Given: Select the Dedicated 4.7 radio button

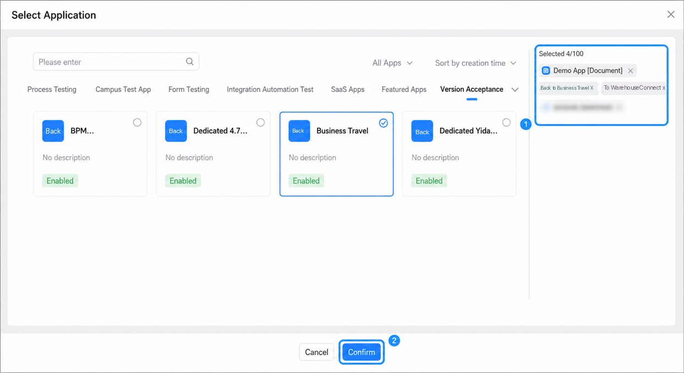Looking at the screenshot, I should (x=260, y=123).
